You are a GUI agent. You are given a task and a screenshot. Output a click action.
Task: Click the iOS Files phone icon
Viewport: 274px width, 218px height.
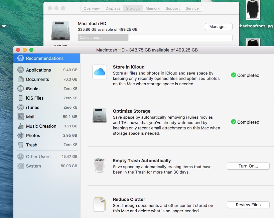(21, 98)
